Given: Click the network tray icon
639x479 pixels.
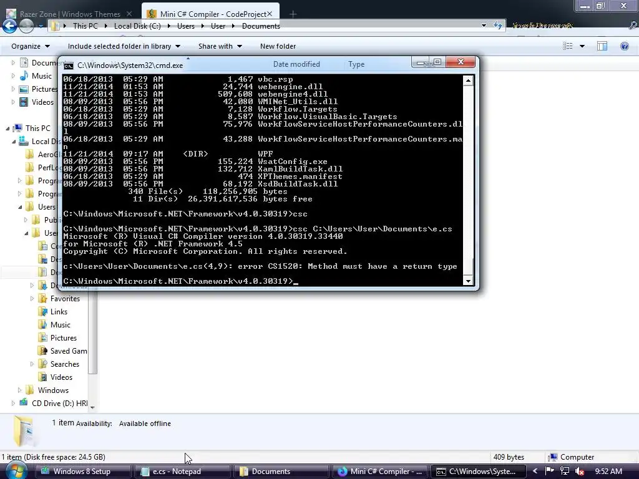Looking at the screenshot, I should 565,471.
